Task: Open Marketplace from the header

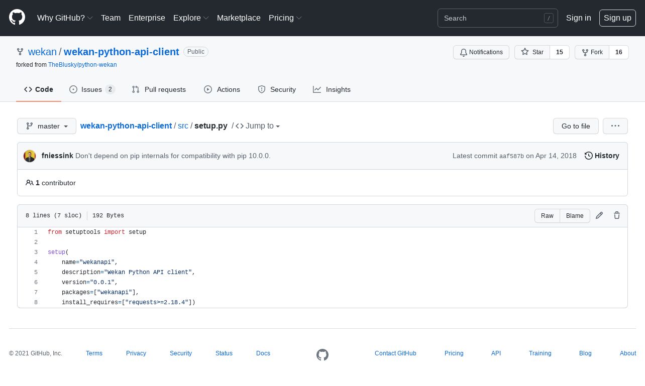Action: point(239,18)
